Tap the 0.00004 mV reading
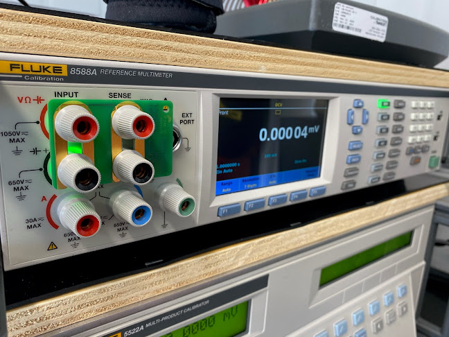This screenshot has width=449, height=337. tap(289, 133)
